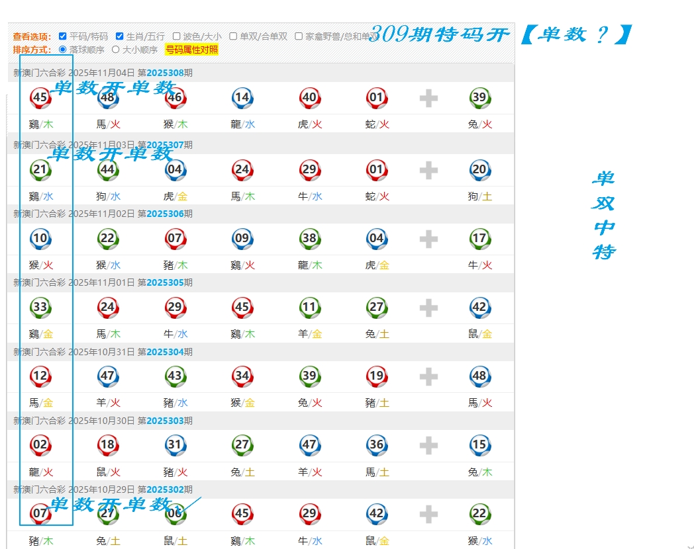This screenshot has height=549, width=694.
Task: Click the plus sign in draw 2025306
Action: click(x=428, y=239)
